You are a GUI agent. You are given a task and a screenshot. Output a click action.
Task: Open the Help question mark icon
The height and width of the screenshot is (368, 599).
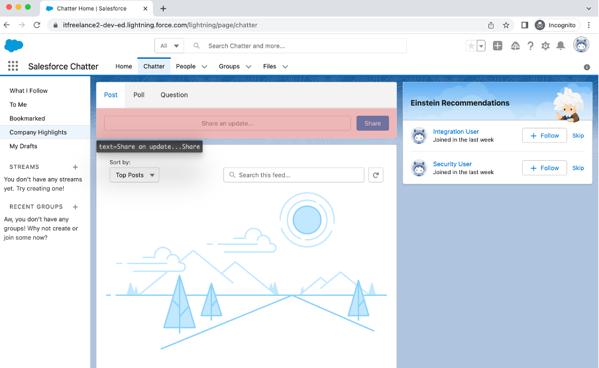coord(530,46)
